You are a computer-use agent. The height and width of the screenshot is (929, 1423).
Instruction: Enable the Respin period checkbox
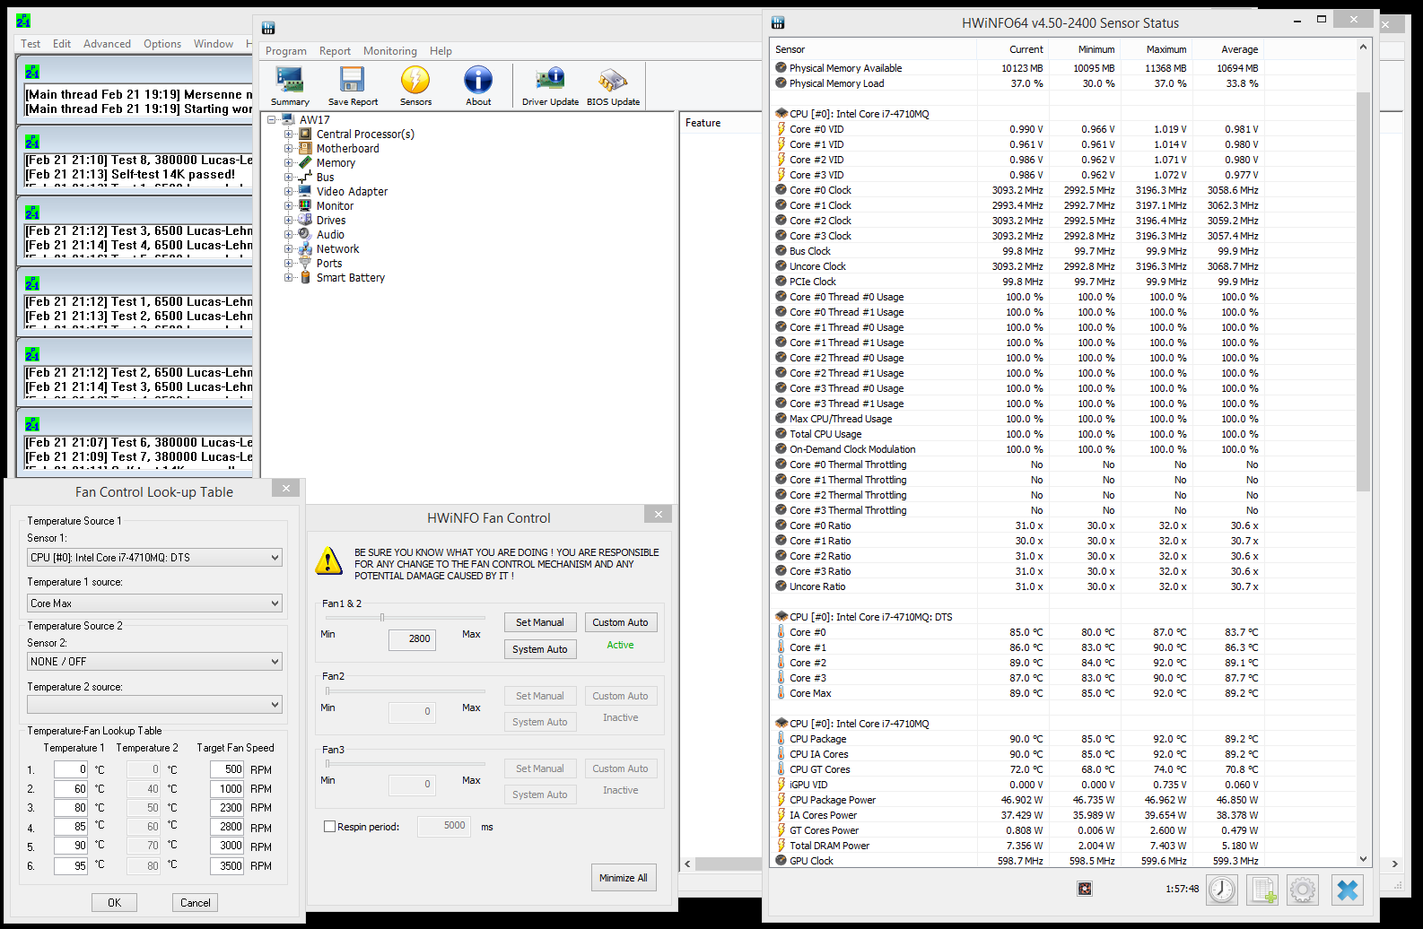click(x=329, y=827)
